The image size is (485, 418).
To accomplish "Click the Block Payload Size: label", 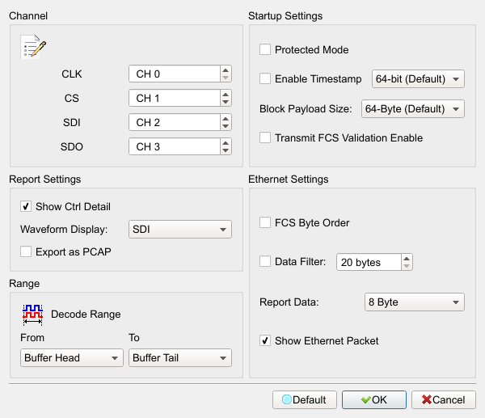I will (x=306, y=109).
